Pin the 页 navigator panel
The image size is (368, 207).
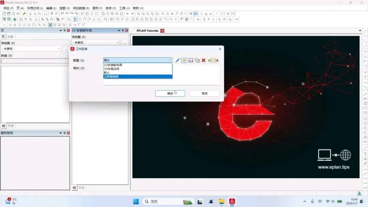[64, 31]
